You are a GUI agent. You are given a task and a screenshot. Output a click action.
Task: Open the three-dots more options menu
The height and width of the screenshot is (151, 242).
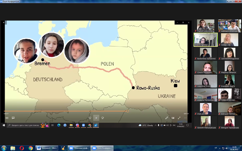click(x=185, y=118)
